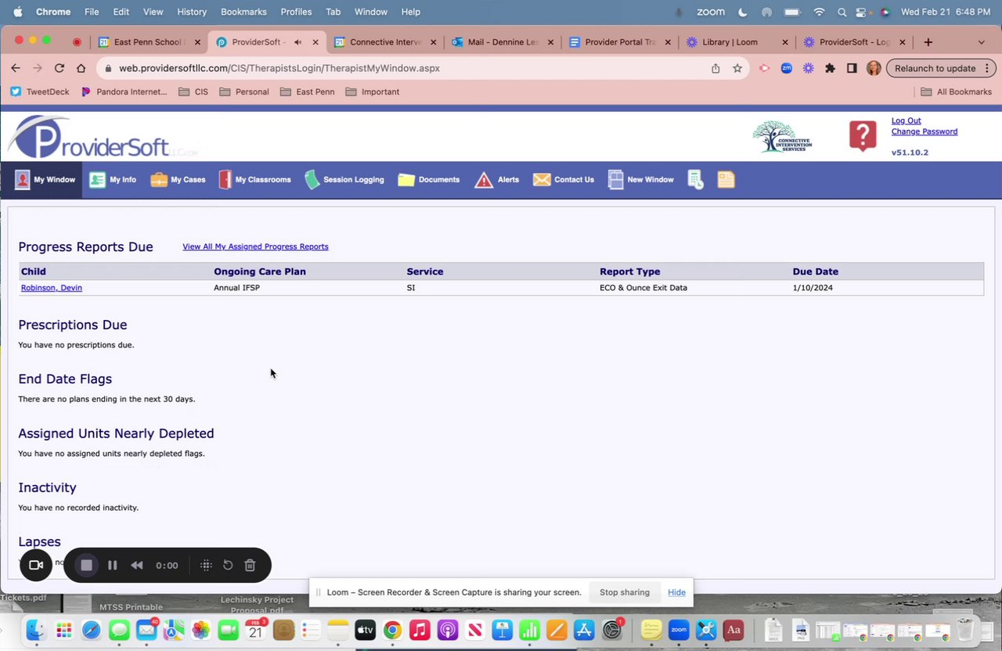This screenshot has width=1002, height=651.
Task: Click the Ongoing Care Plan header
Action: pos(260,272)
